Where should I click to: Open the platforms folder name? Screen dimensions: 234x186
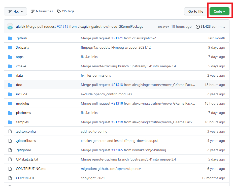click(x=23, y=113)
